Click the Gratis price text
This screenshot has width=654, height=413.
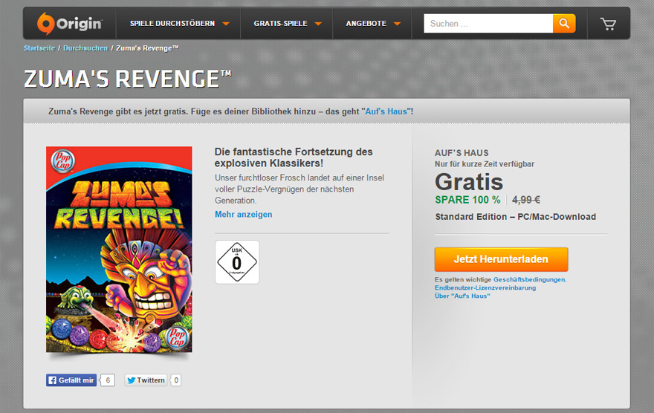click(469, 182)
